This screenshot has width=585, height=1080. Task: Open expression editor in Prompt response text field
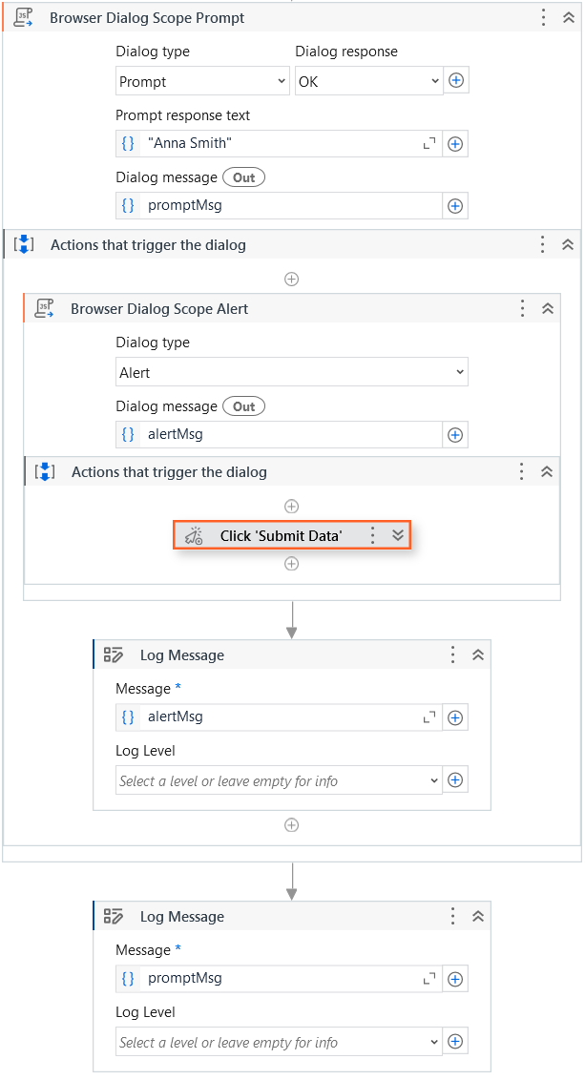point(428,144)
